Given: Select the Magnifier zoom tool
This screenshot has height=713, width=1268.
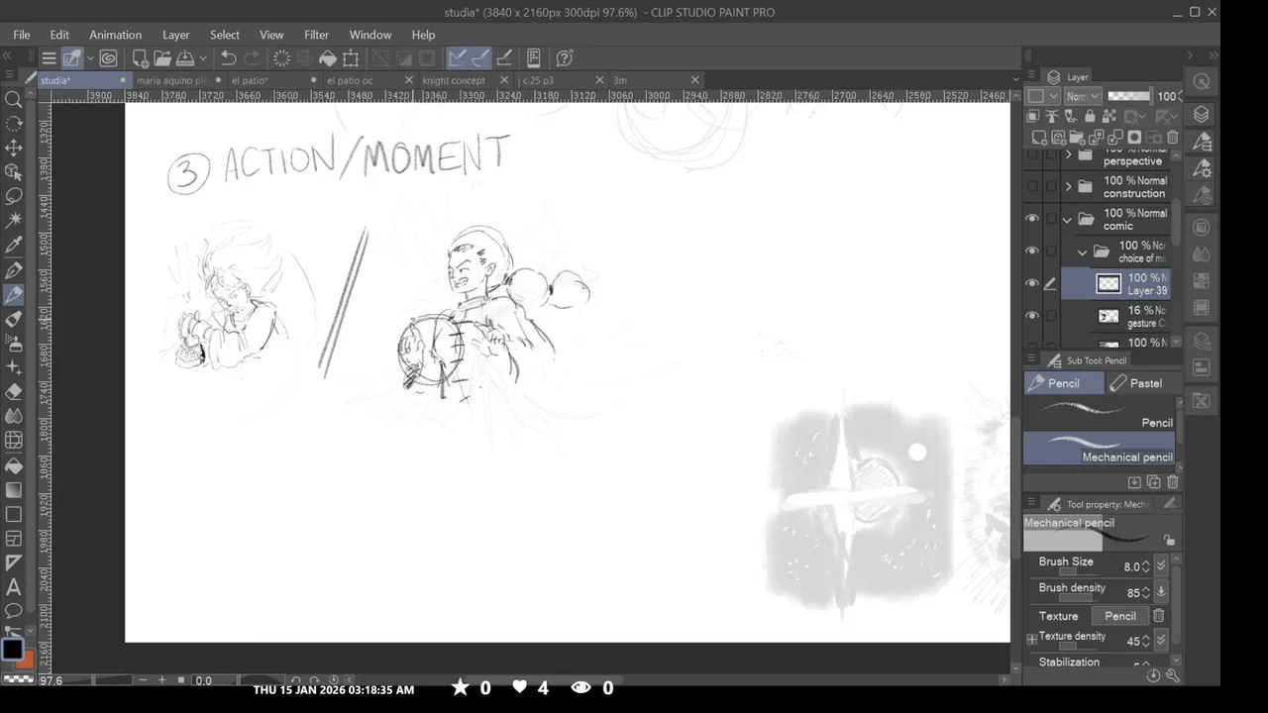Looking at the screenshot, I should click(14, 99).
